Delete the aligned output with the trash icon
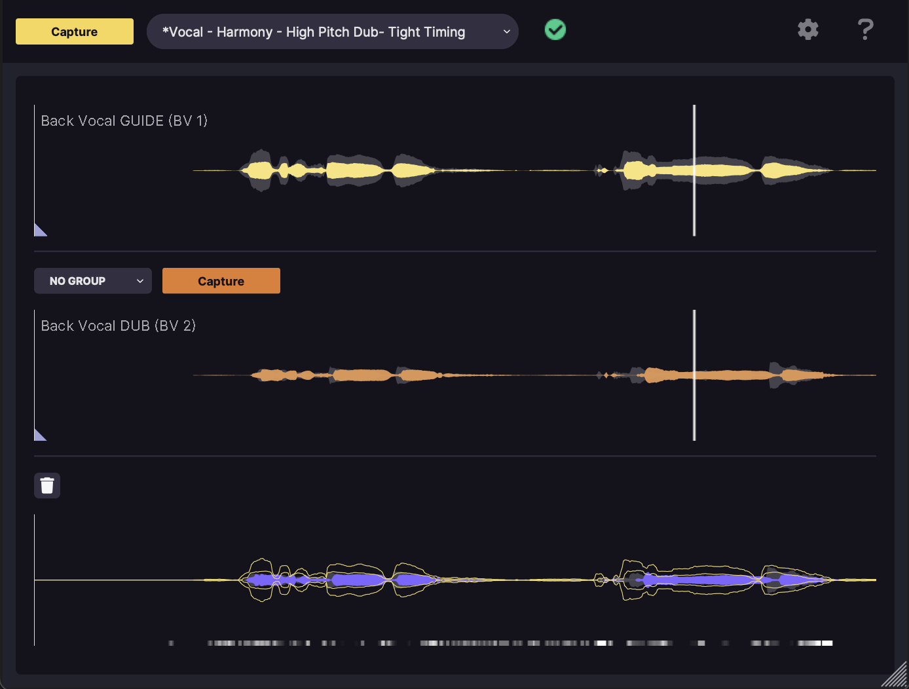The height and width of the screenshot is (689, 909). click(x=47, y=485)
